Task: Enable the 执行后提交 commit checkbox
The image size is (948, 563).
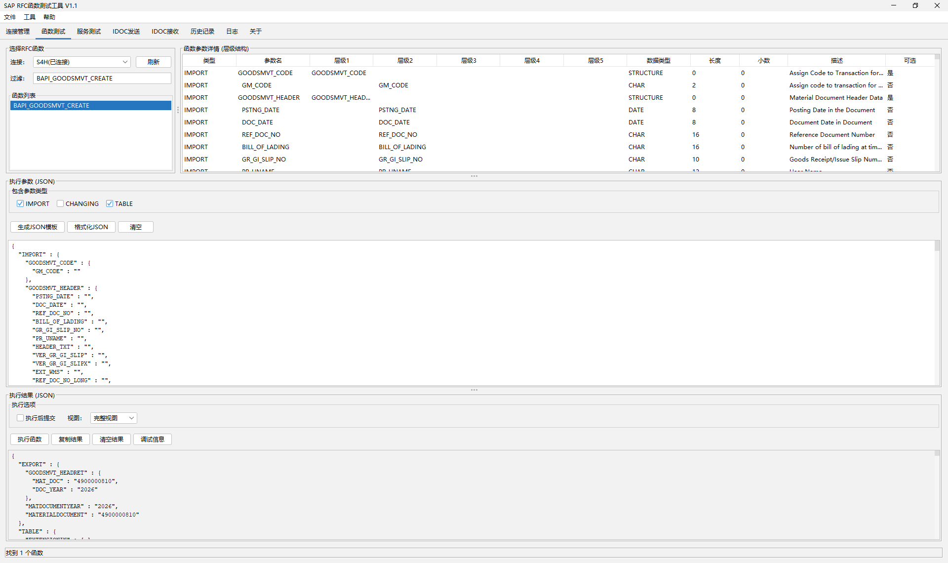Action: pyautogui.click(x=20, y=418)
